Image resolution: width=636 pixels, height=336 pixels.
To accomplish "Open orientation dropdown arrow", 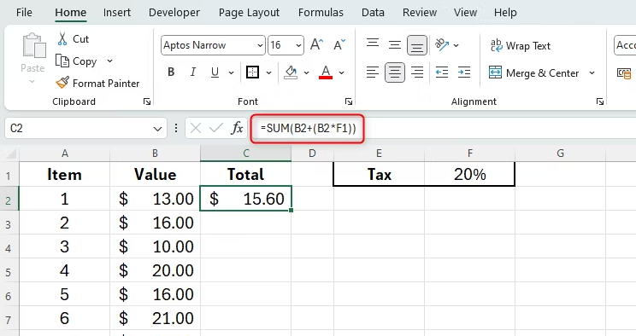I will [x=456, y=45].
